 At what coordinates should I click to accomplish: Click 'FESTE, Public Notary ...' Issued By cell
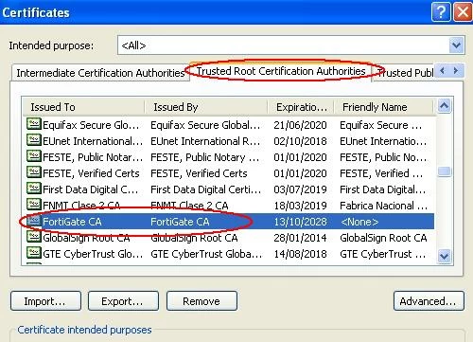(x=205, y=157)
